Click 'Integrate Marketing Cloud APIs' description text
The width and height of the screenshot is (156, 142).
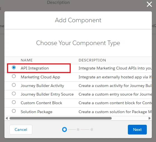coord(115,68)
